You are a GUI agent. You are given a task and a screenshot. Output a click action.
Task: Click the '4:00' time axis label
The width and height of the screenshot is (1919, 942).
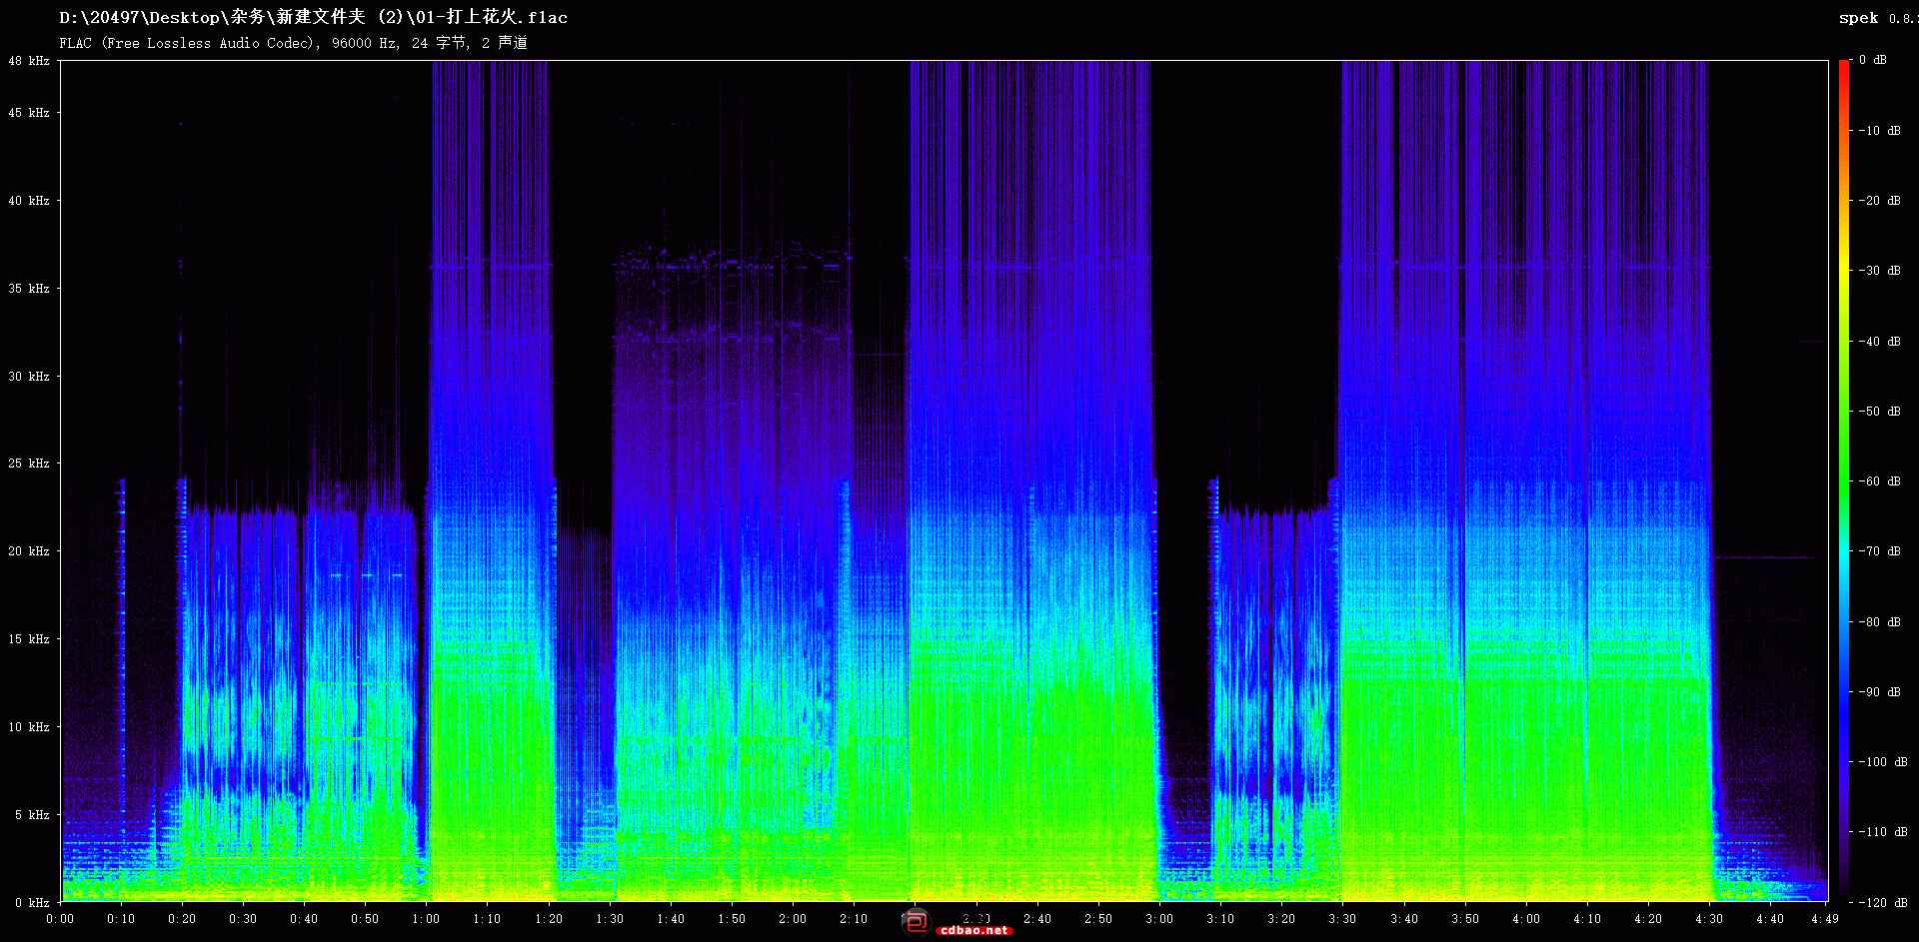click(1526, 919)
